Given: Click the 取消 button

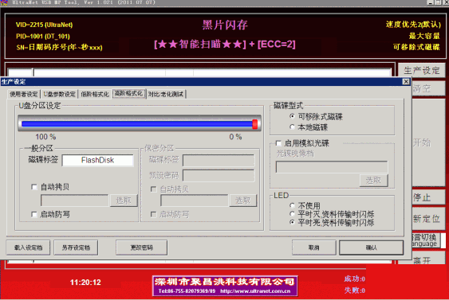Looking at the screenshot, I should pos(314,247).
